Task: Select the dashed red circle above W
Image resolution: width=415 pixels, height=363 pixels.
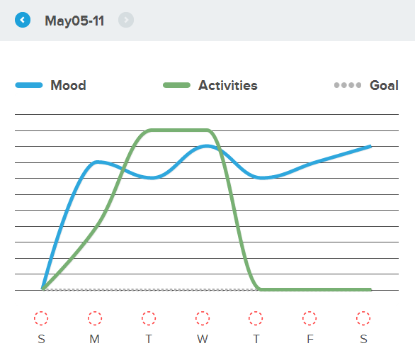Action: coord(203,318)
